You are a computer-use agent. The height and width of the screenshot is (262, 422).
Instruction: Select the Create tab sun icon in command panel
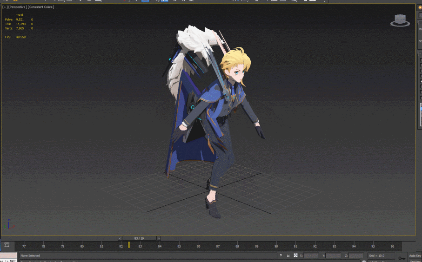(420, 7)
